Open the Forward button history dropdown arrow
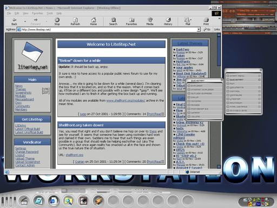 coord(47,22)
